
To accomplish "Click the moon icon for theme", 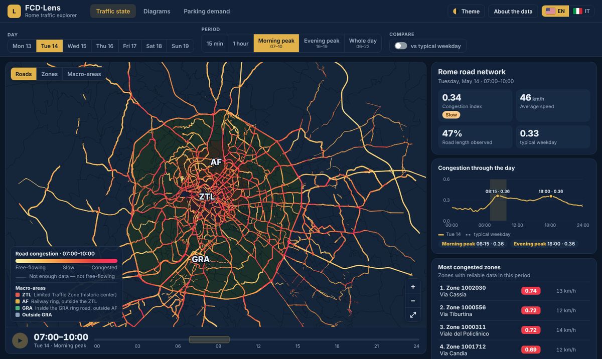I will pos(455,12).
